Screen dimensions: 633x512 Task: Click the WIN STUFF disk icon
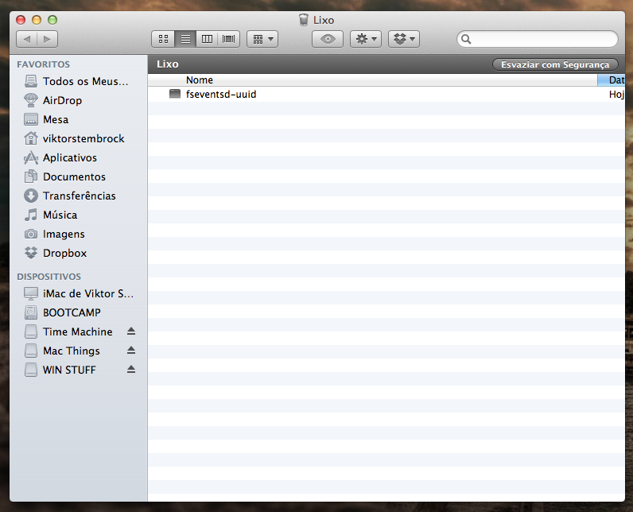(x=31, y=370)
